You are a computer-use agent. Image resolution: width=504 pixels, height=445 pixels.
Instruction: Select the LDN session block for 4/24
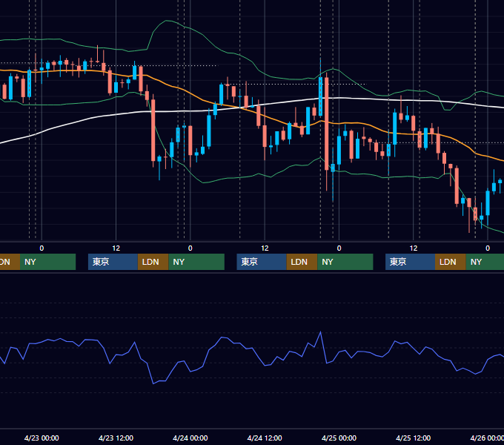tap(302, 262)
